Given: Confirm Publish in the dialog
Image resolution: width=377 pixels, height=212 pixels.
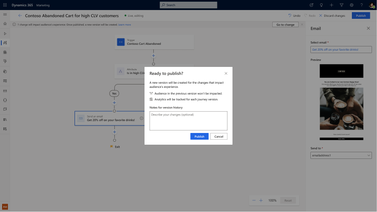Looking at the screenshot, I should point(199,136).
